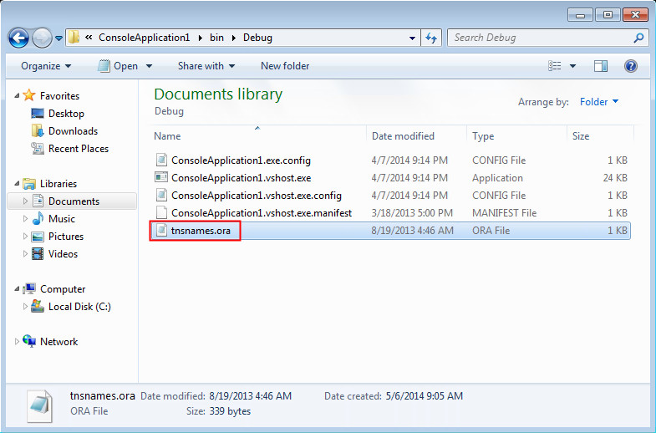Collapse the Computer tree group

(17, 289)
